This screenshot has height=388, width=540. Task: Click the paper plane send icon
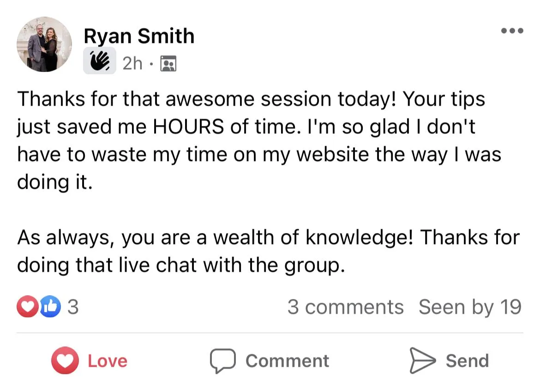pos(423,360)
